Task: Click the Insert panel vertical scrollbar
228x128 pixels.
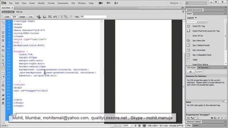Action: click(x=226, y=42)
